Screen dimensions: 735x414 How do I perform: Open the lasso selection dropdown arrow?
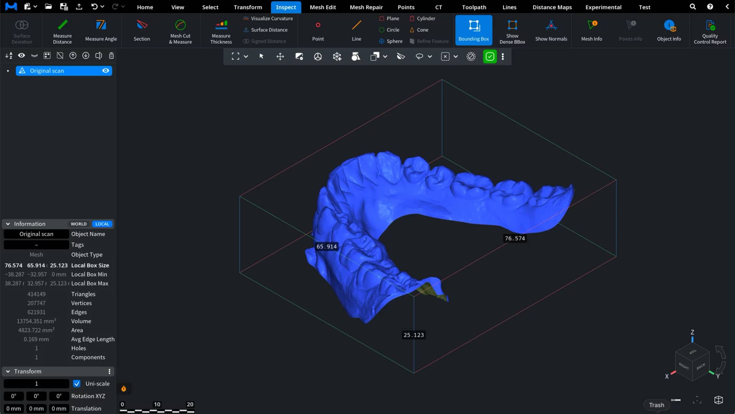click(x=430, y=57)
